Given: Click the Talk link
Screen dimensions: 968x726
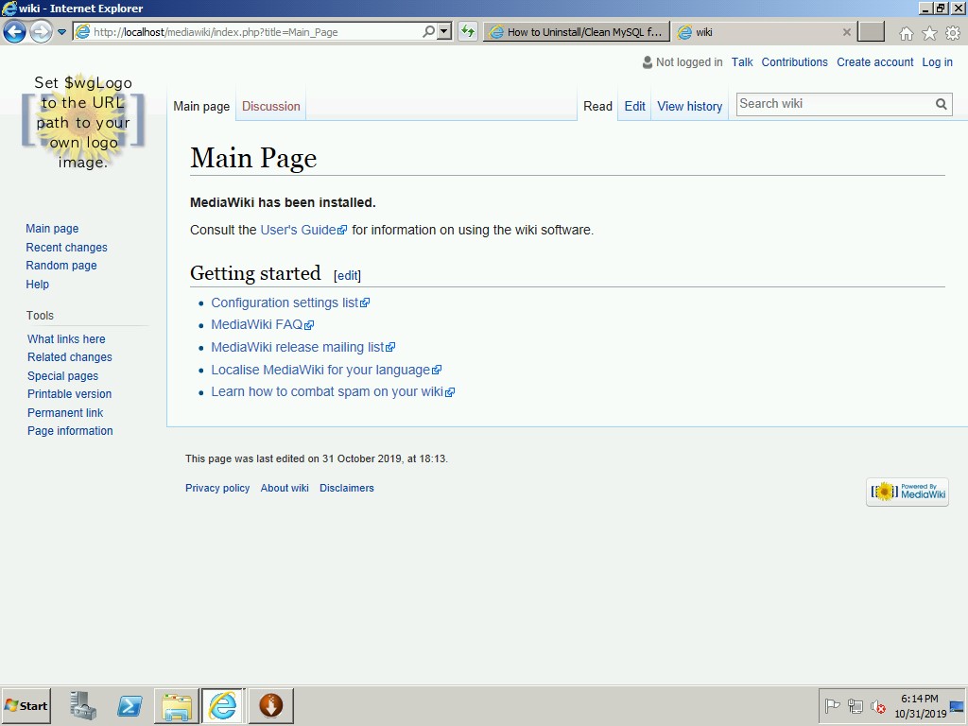Looking at the screenshot, I should coord(742,62).
